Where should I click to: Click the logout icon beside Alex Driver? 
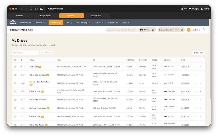coord(204,30)
